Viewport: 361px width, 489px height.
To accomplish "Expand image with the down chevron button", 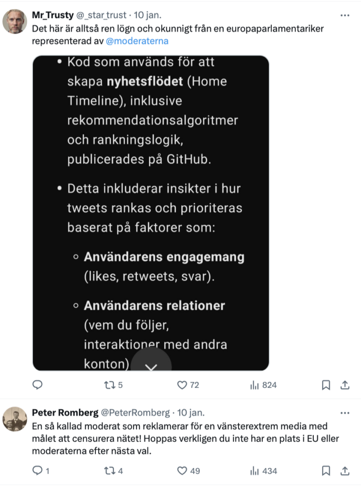I will click(x=151, y=365).
